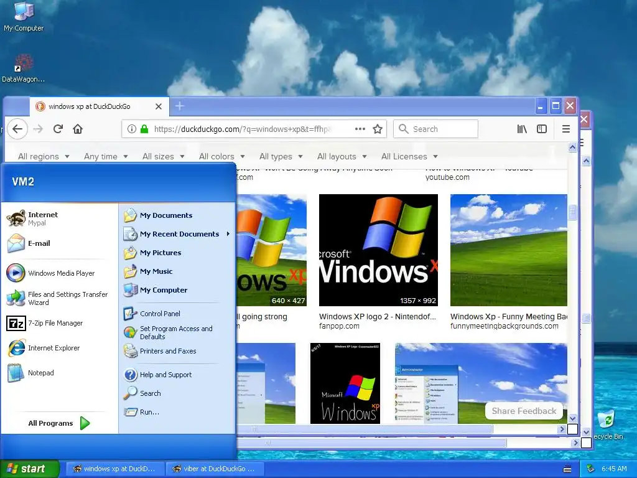
Task: Click the front window's vertical scrollbar thumb
Action: [572, 212]
